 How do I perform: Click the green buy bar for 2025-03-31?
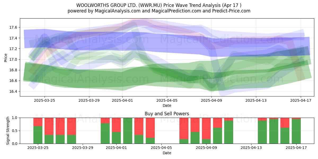coord(105,134)
